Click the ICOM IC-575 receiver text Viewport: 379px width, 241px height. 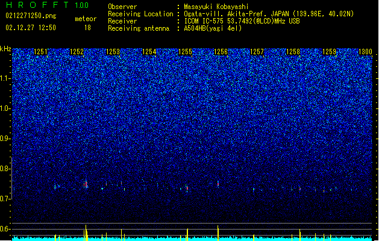(x=242, y=21)
